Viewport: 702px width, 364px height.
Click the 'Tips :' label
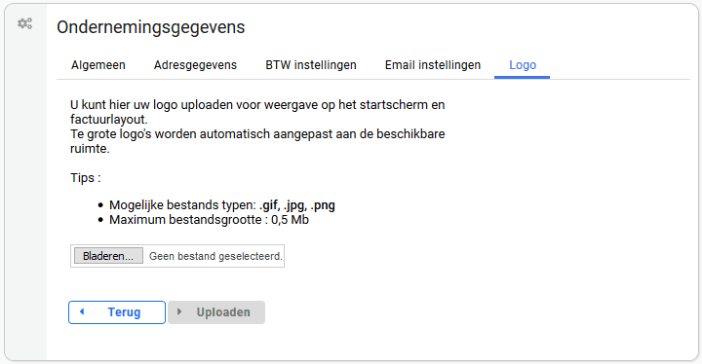point(86,178)
